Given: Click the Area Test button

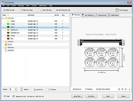Looking at the screenshot, I should (77, 96).
